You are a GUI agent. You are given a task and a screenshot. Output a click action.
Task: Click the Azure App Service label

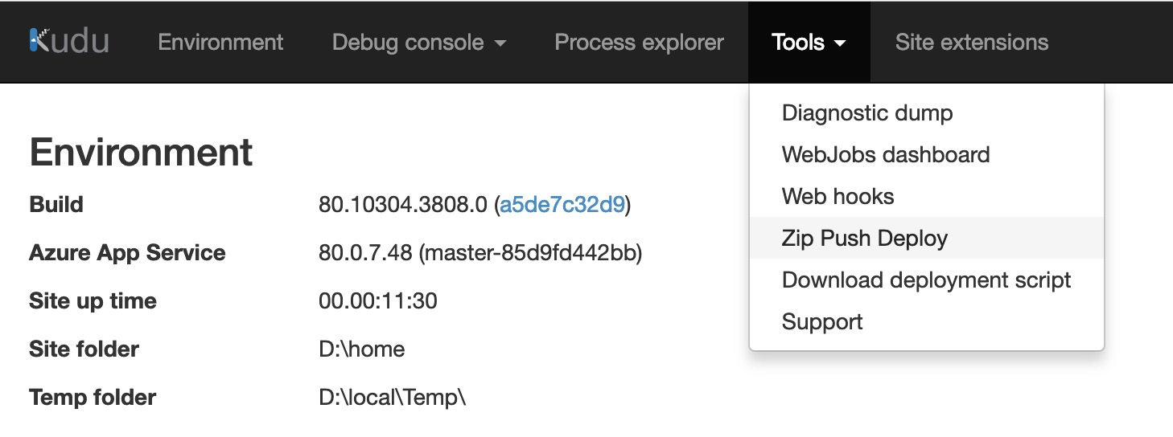click(127, 253)
